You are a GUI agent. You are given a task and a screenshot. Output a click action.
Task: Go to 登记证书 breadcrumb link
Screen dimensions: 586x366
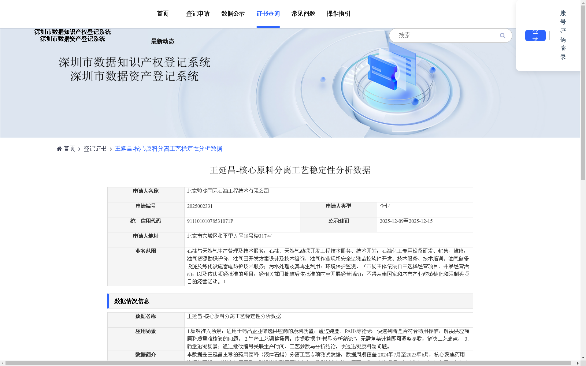click(95, 149)
